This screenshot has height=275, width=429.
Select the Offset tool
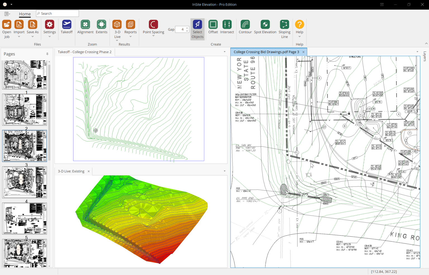point(213,27)
